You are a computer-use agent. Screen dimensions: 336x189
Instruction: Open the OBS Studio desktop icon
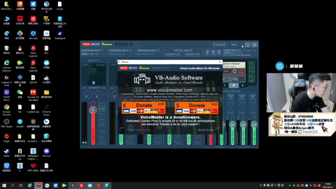click(7, 123)
